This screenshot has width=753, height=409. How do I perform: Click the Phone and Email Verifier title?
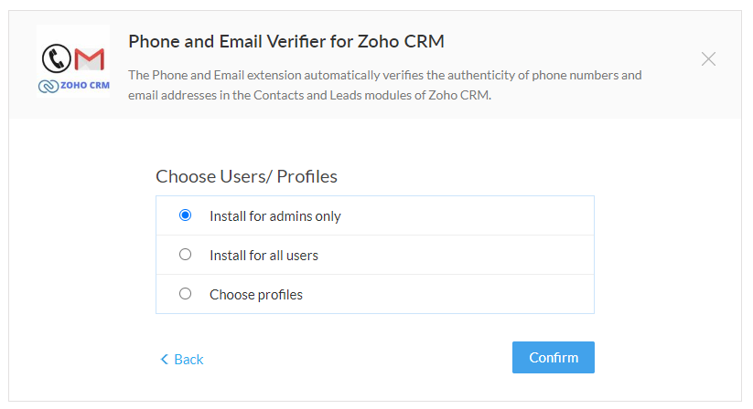(286, 42)
